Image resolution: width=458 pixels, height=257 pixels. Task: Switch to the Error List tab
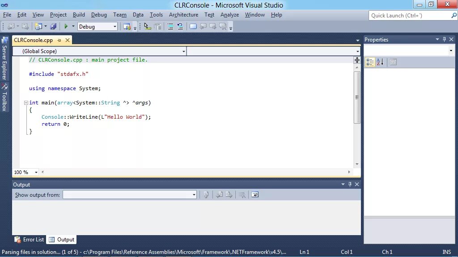point(30,240)
